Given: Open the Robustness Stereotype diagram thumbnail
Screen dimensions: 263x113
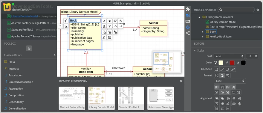Looking at the screenshot, I should pos(160,98).
